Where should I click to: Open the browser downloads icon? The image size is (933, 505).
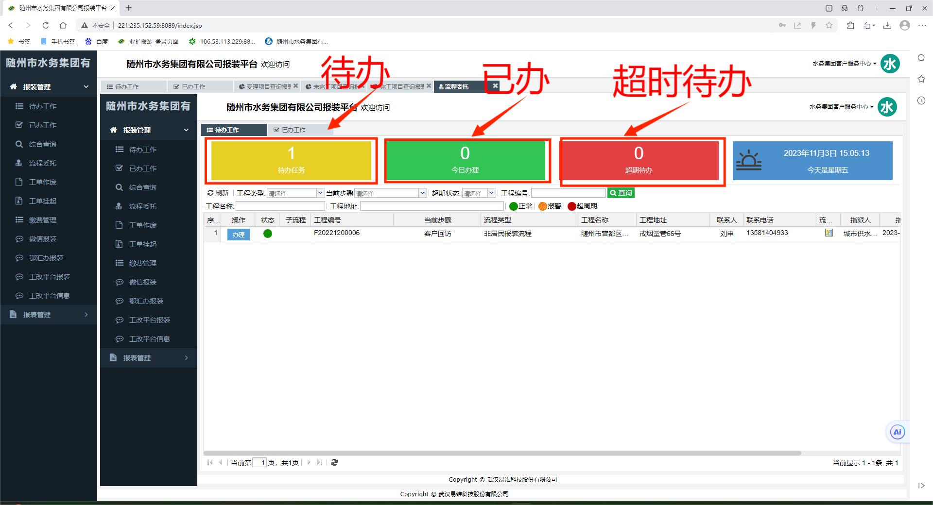[887, 25]
